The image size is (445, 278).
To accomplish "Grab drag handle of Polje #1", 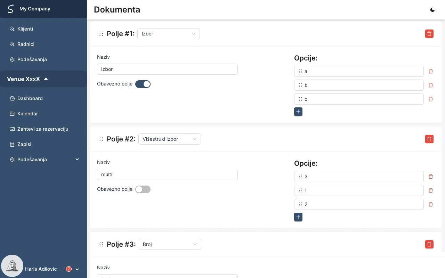I will pos(101,34).
